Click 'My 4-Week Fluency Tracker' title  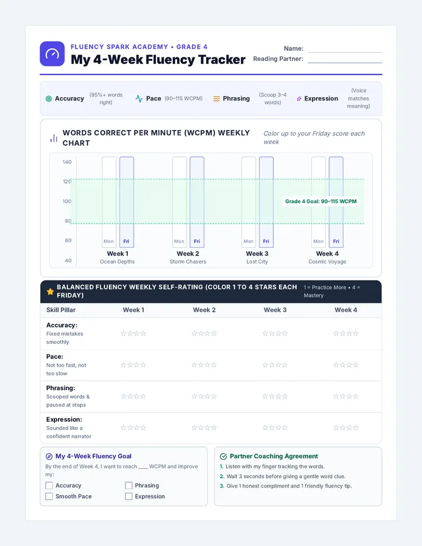[x=158, y=60]
